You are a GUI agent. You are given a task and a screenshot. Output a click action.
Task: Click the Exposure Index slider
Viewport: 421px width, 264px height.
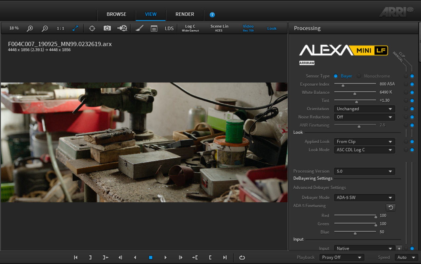coord(355,84)
